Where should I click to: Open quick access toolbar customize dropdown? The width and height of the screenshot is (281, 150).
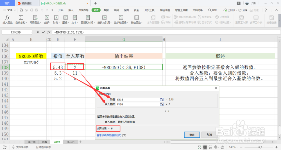[x=52, y=10]
